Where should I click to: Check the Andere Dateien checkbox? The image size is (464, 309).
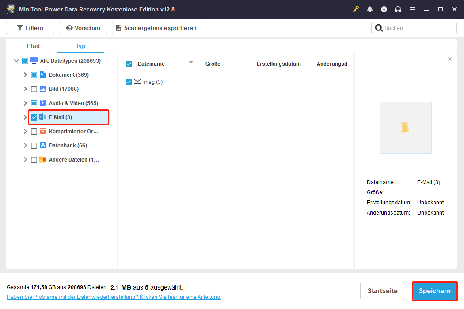34,160
